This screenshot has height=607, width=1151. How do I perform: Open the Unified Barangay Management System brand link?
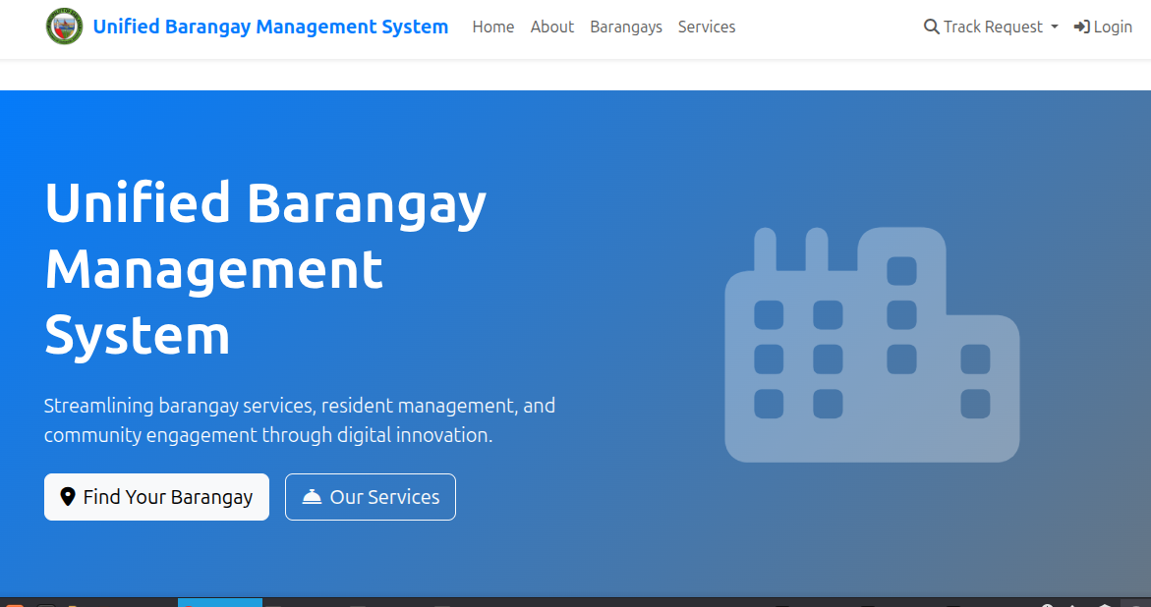click(x=270, y=27)
